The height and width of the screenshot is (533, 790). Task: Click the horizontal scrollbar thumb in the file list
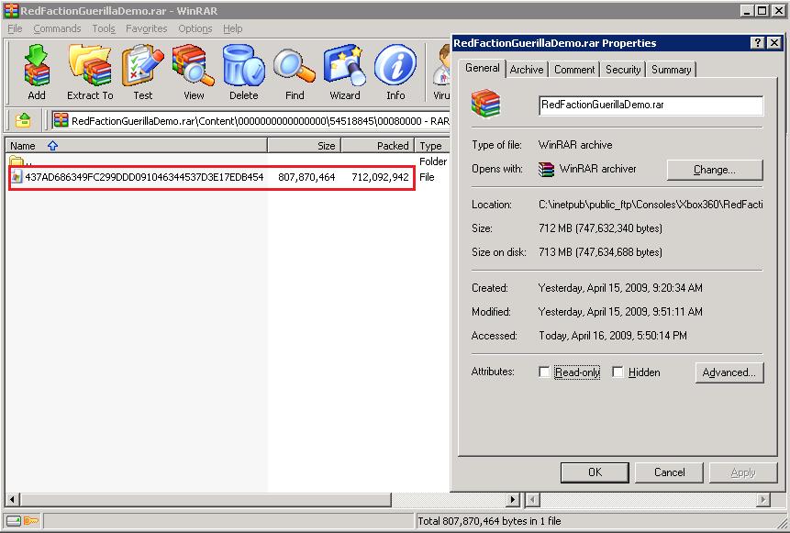(x=206, y=500)
